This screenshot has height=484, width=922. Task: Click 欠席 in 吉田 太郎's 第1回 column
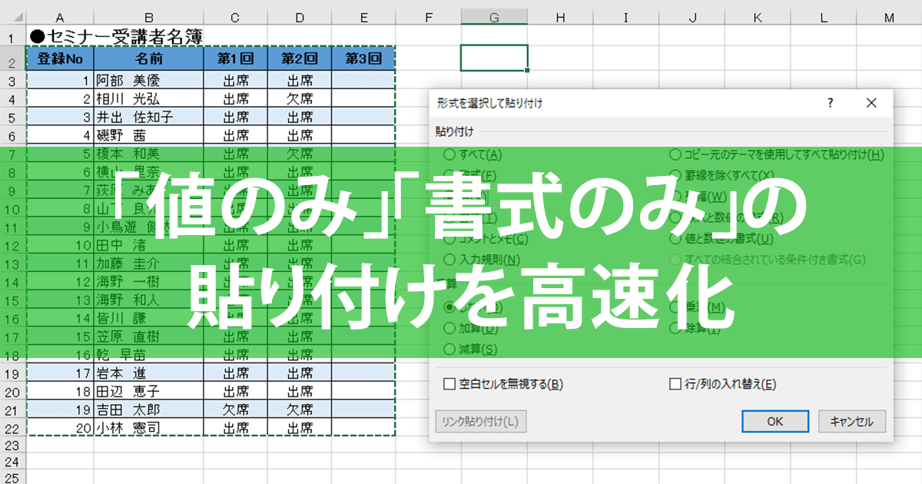click(x=236, y=409)
